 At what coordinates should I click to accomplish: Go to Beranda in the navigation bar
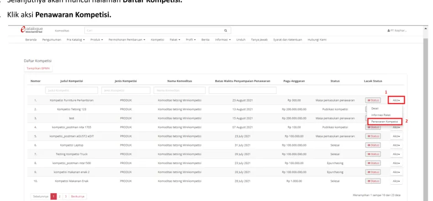[31, 40]
